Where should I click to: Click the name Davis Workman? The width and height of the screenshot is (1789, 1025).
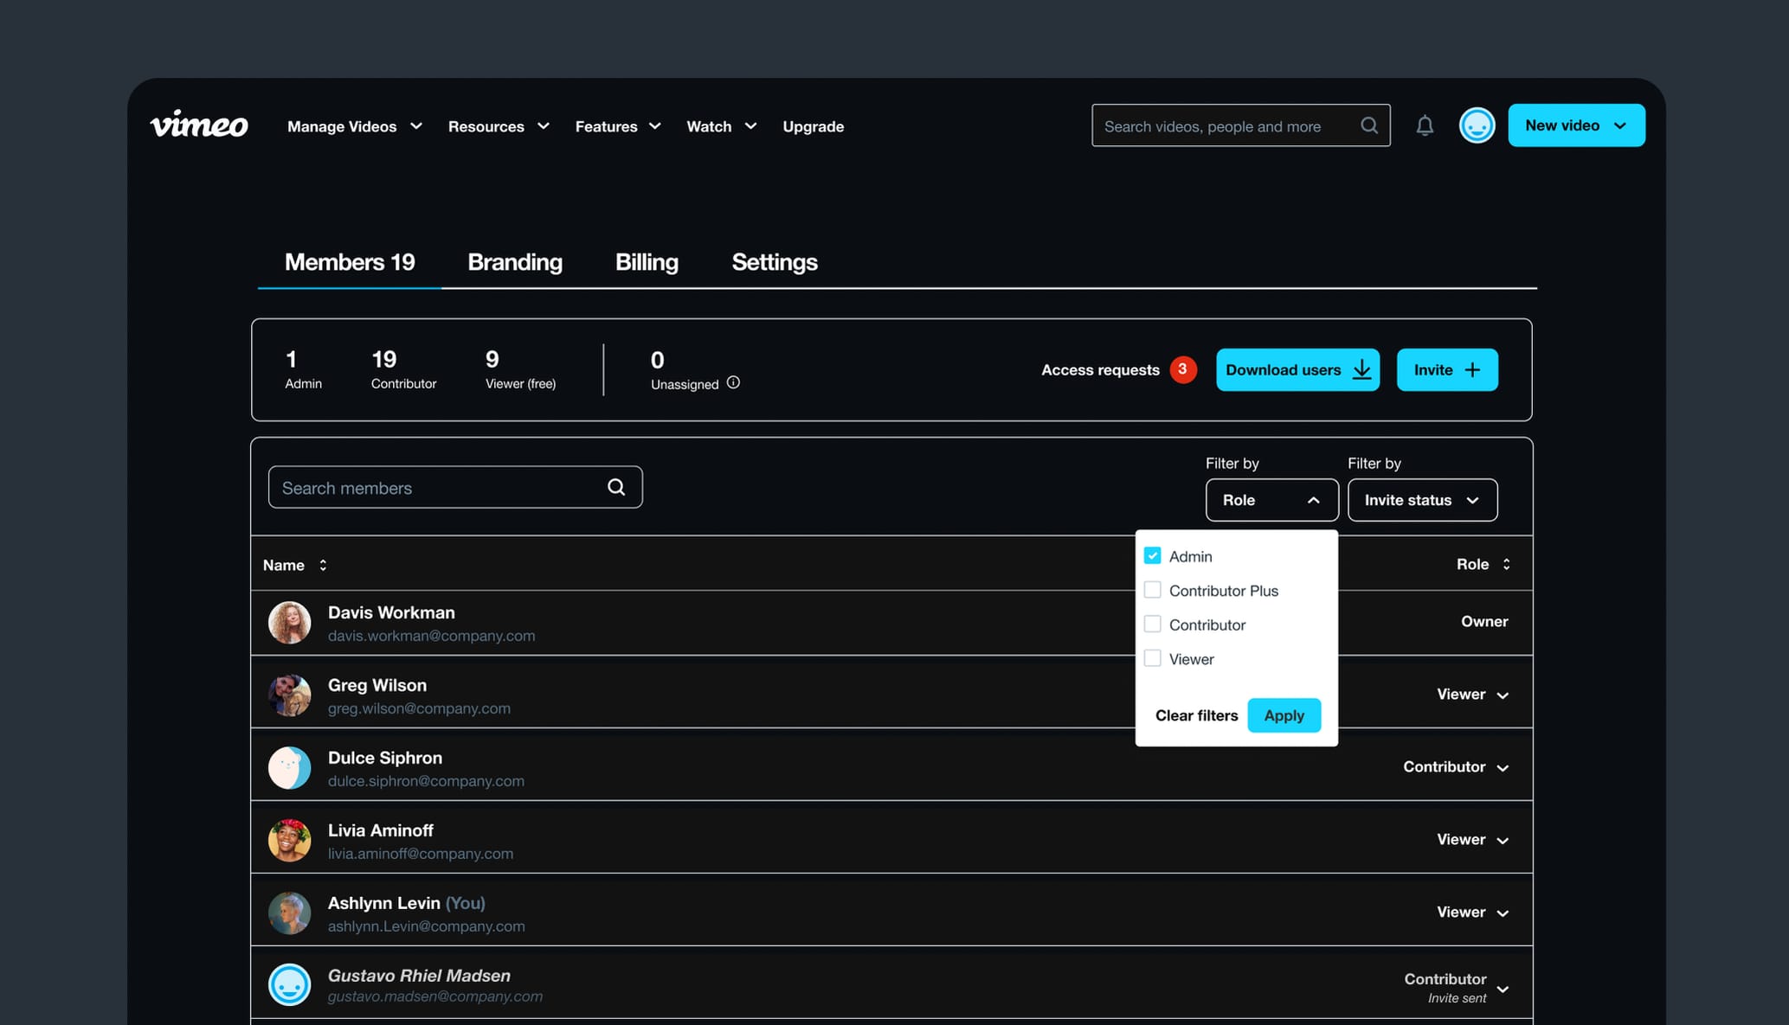(391, 612)
